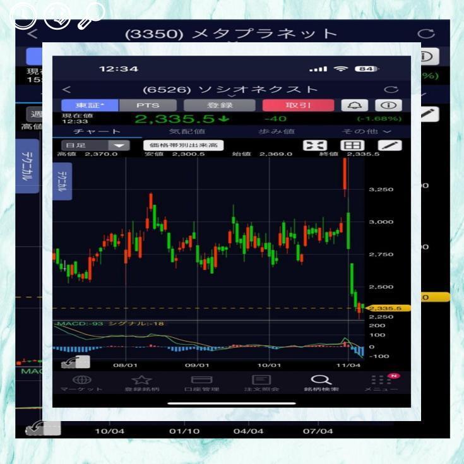Image resolution: width=464 pixels, height=464 pixels.
Task: Open テクニカル panel on メタプラネット screen
Action: point(27,165)
